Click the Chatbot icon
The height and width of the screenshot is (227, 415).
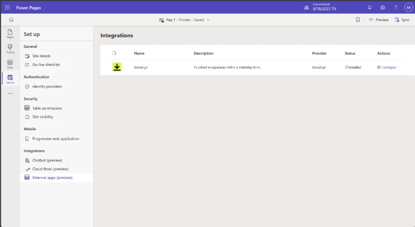tap(27, 160)
